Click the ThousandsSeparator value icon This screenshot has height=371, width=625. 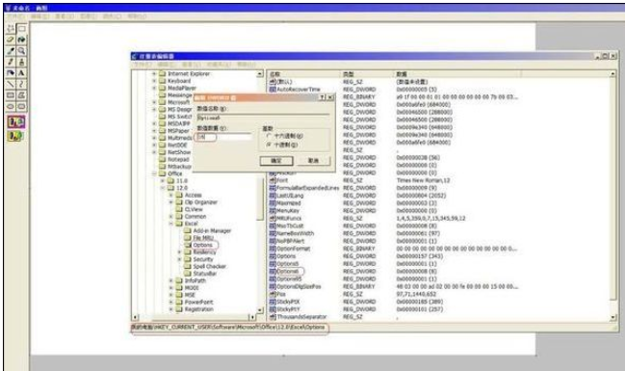click(273, 317)
